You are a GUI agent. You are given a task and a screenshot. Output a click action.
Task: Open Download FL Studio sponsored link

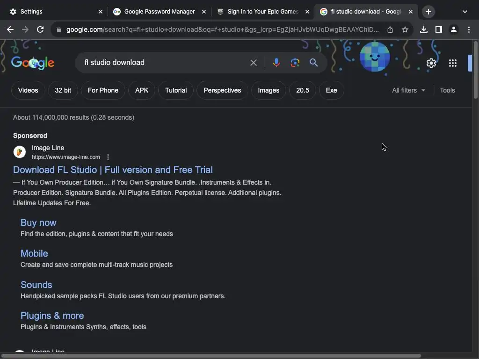tap(113, 170)
